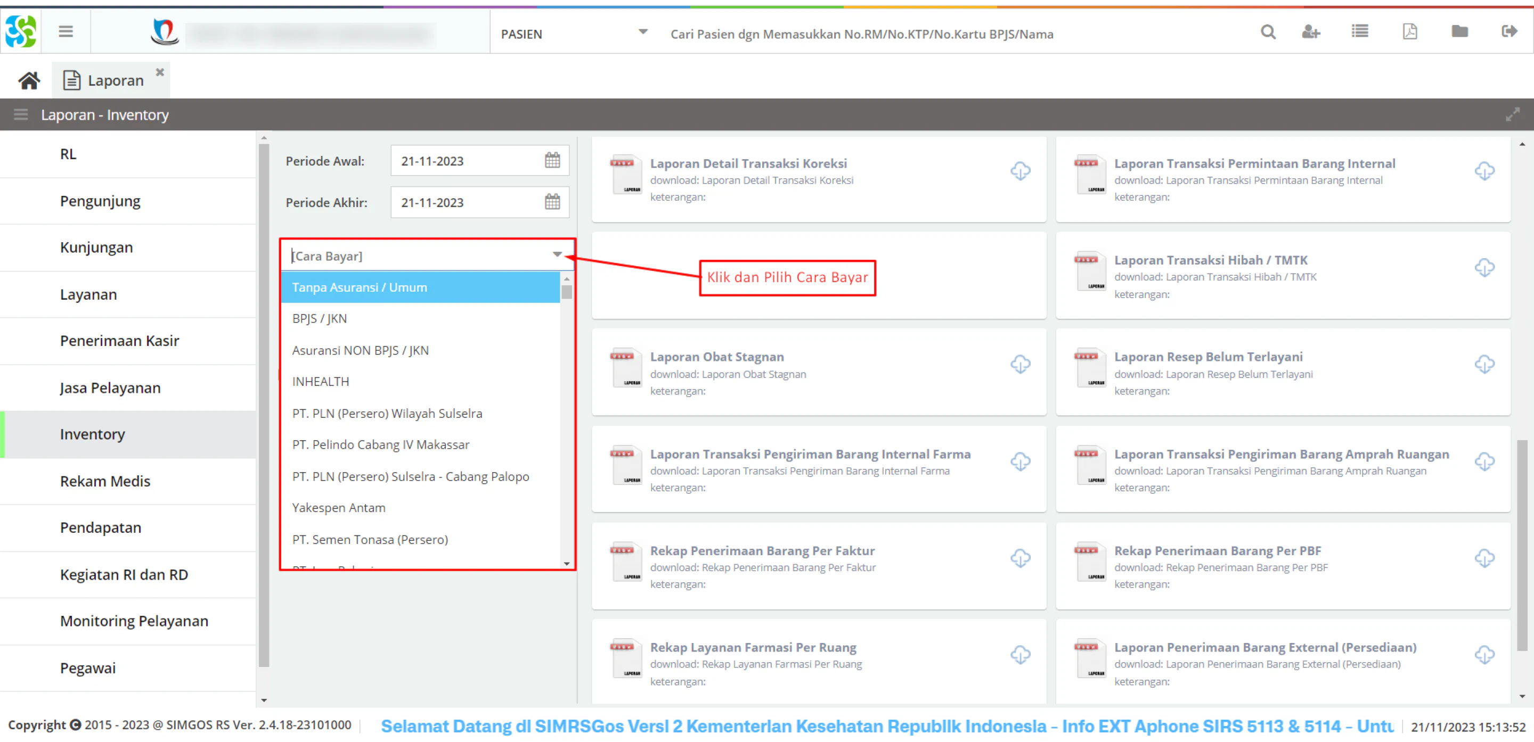Viewport: 1534px width, 742px height.
Task: Download Rekap Penerimaan Barang Per PBF
Action: point(1484,558)
